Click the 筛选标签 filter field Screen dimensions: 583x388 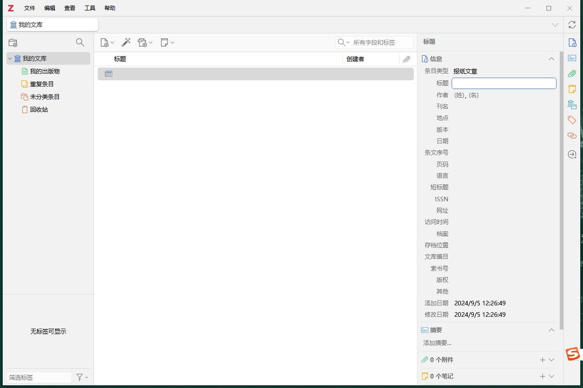click(39, 378)
